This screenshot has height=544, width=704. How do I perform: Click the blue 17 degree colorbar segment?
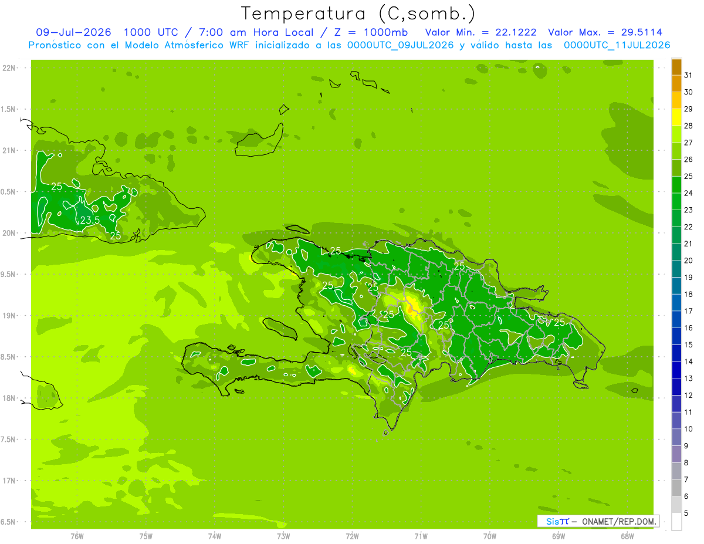(x=676, y=303)
